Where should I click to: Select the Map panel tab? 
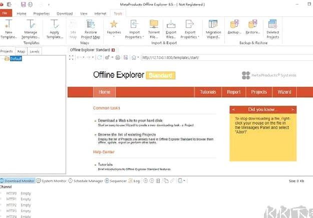coord(21,51)
